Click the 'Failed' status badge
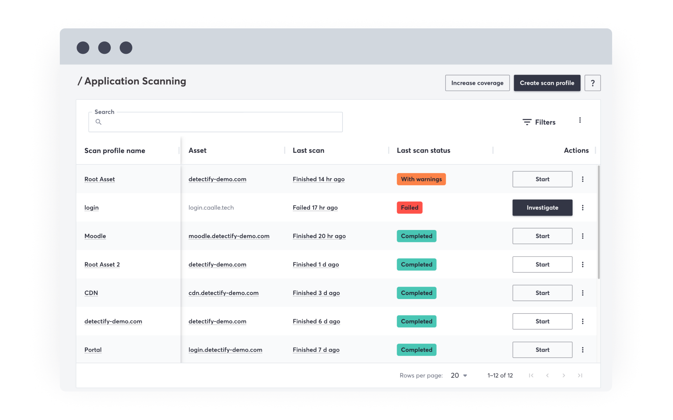 click(409, 208)
